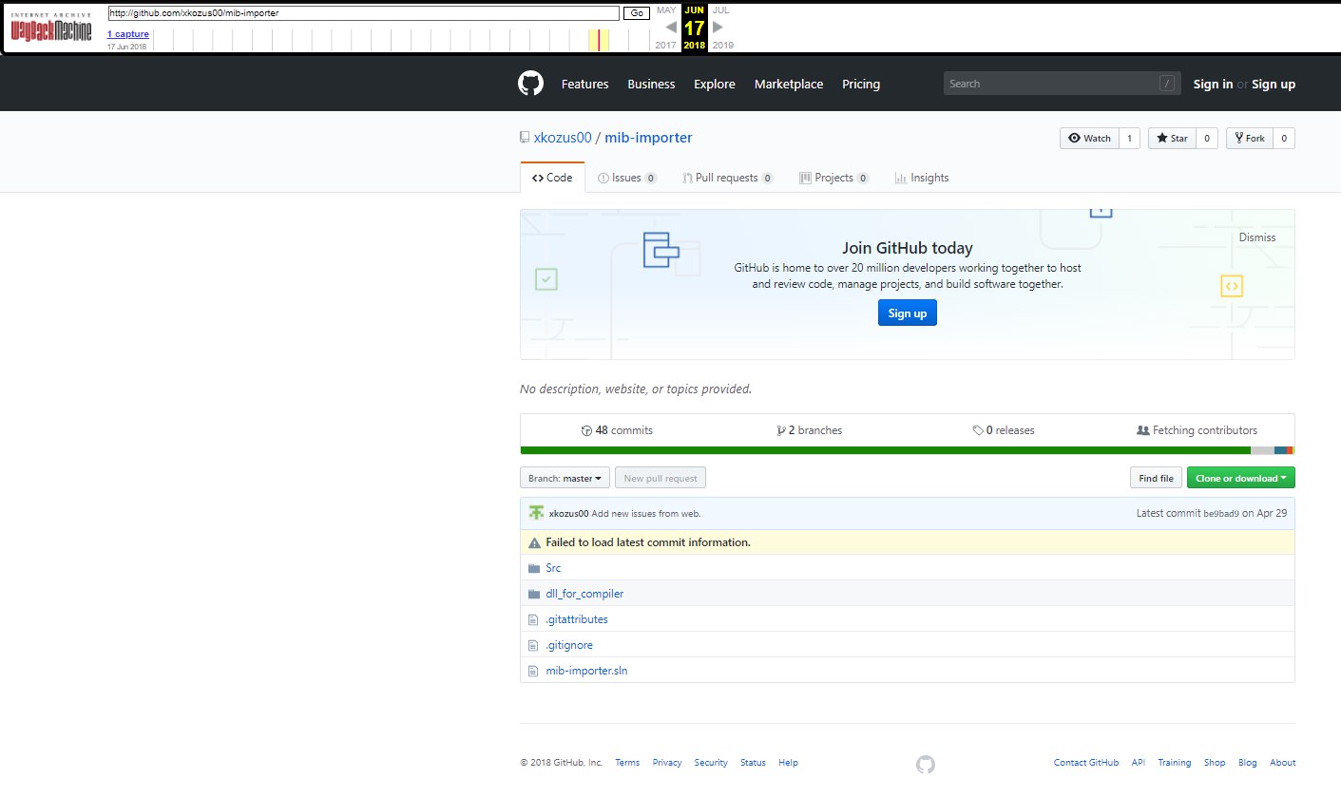Viewport: 1341px width, 797px height.
Task: Click the New pull request button
Action: (x=661, y=478)
